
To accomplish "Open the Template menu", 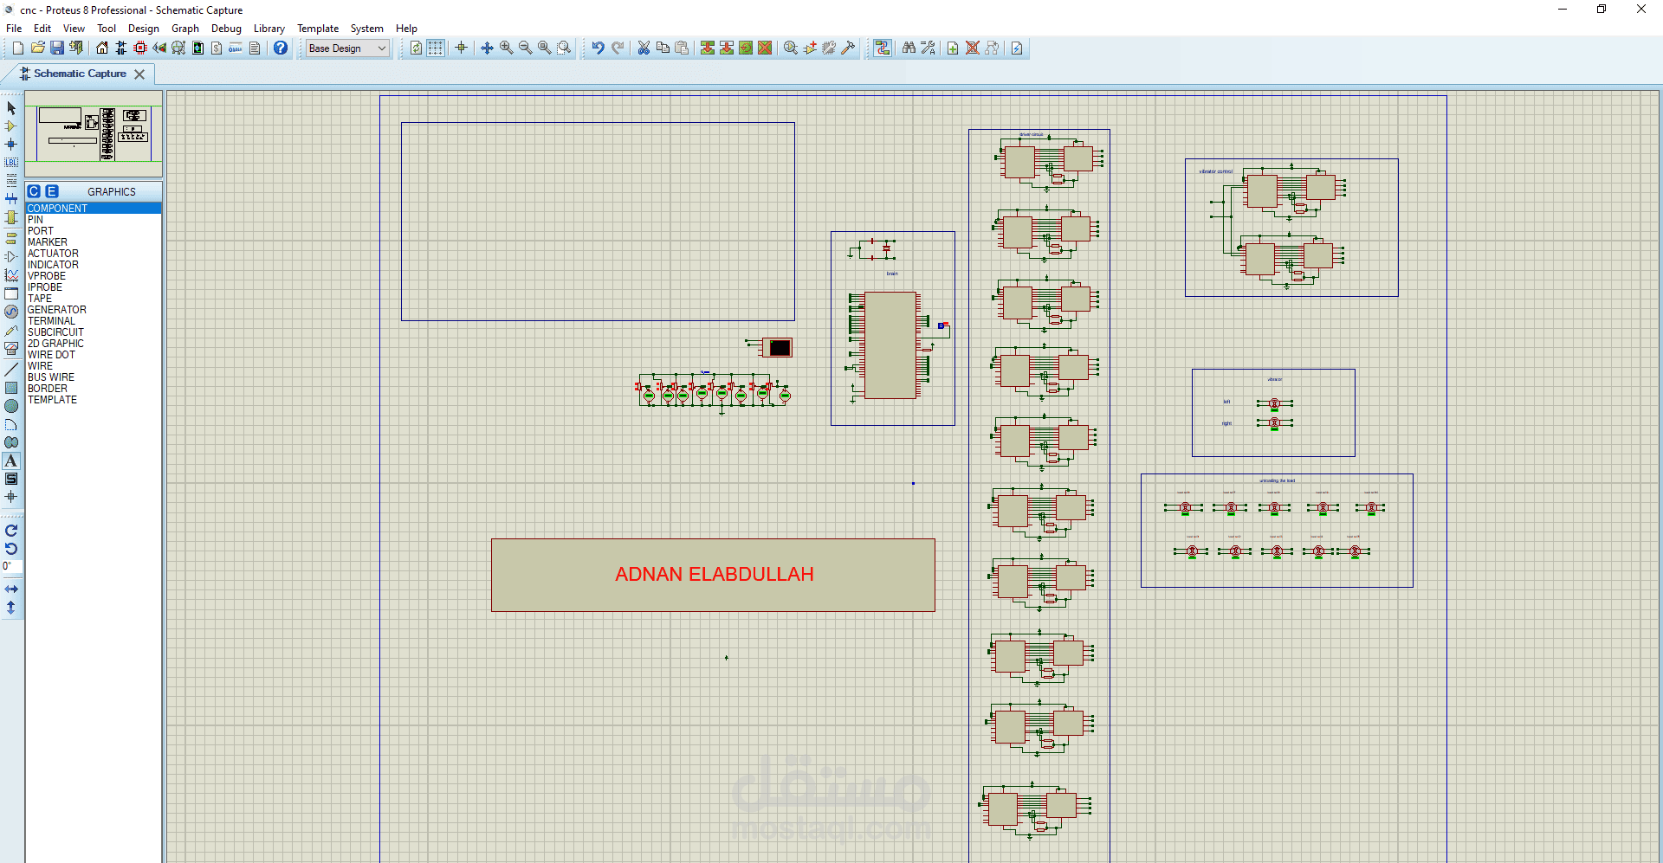I will [x=318, y=29].
